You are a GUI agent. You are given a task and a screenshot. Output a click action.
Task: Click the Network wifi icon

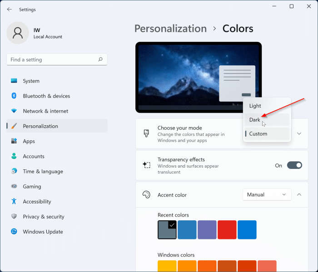14,111
